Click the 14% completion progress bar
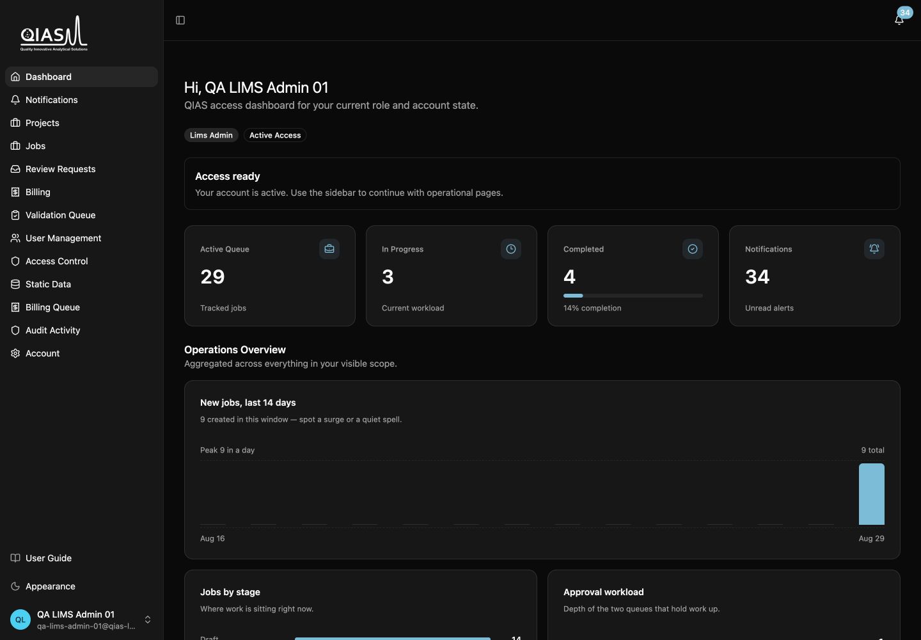The height and width of the screenshot is (640, 921). point(633,296)
